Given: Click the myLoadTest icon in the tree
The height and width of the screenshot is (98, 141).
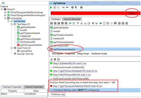Looking at the screenshot, I should (x=18, y=51).
